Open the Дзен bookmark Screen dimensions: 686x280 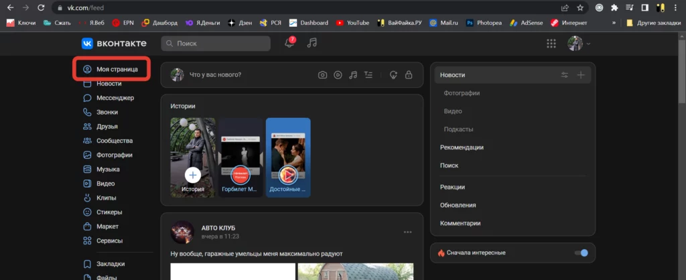point(240,23)
